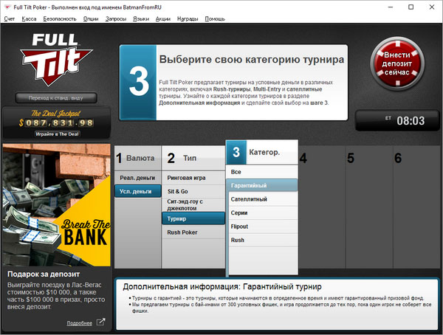
Task: Minimize the Full Tilt Poker window
Action: click(391, 7)
